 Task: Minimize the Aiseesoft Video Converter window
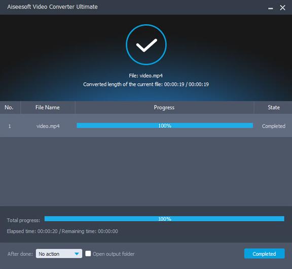coord(270,8)
